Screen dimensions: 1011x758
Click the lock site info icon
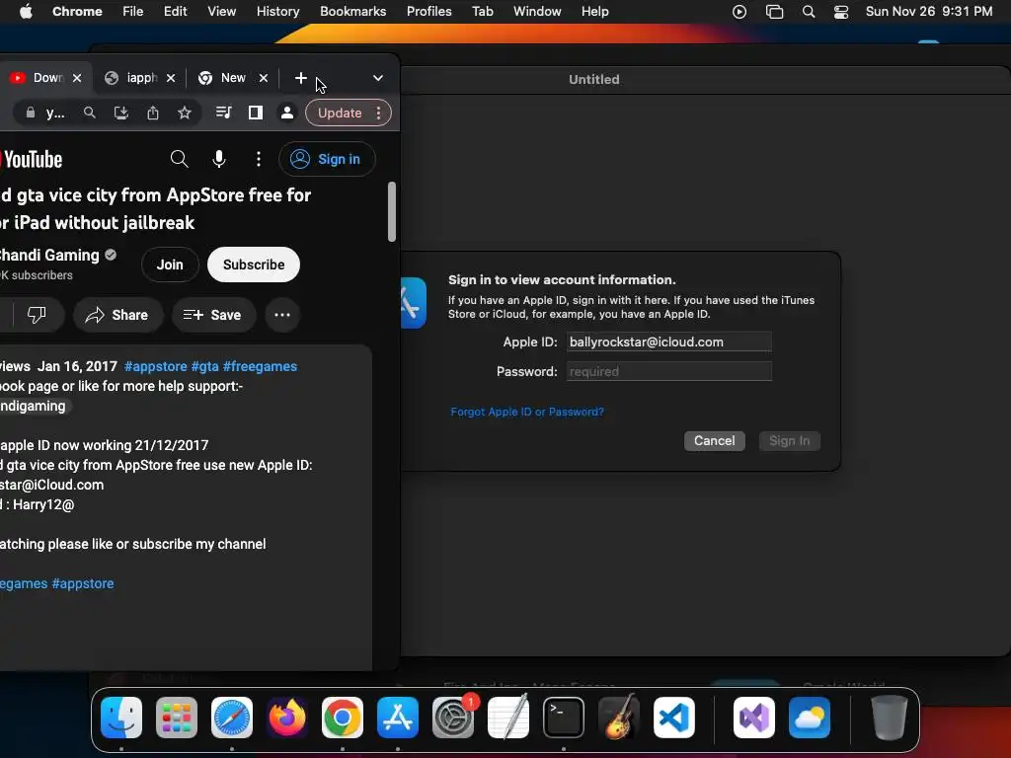point(31,113)
